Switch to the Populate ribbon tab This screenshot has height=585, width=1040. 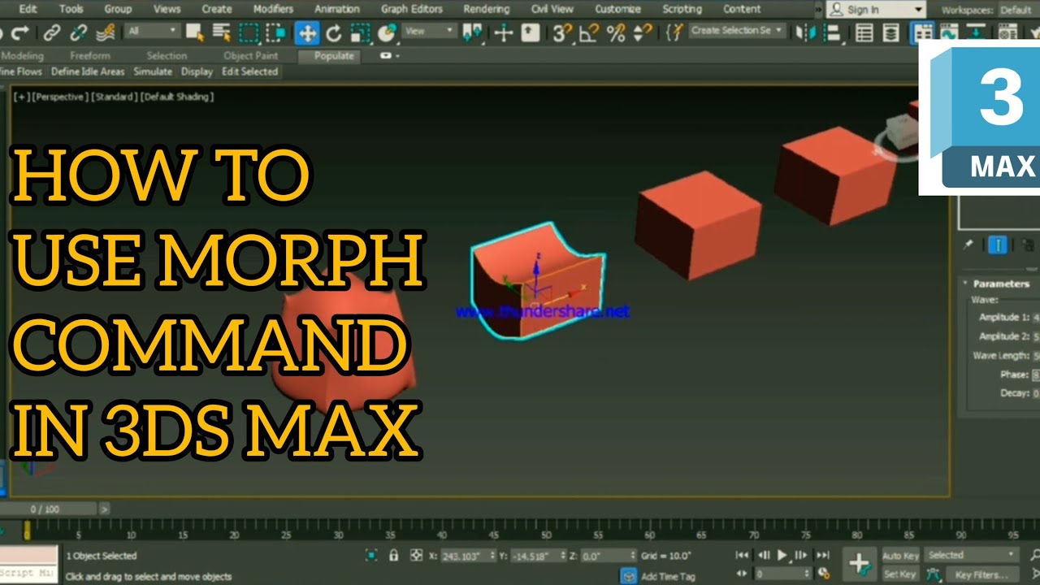tap(334, 56)
